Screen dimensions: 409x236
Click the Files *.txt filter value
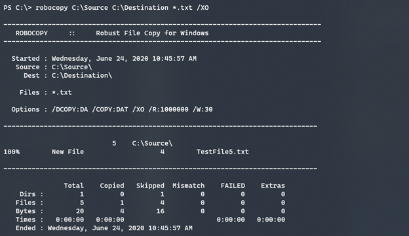[x=62, y=92]
